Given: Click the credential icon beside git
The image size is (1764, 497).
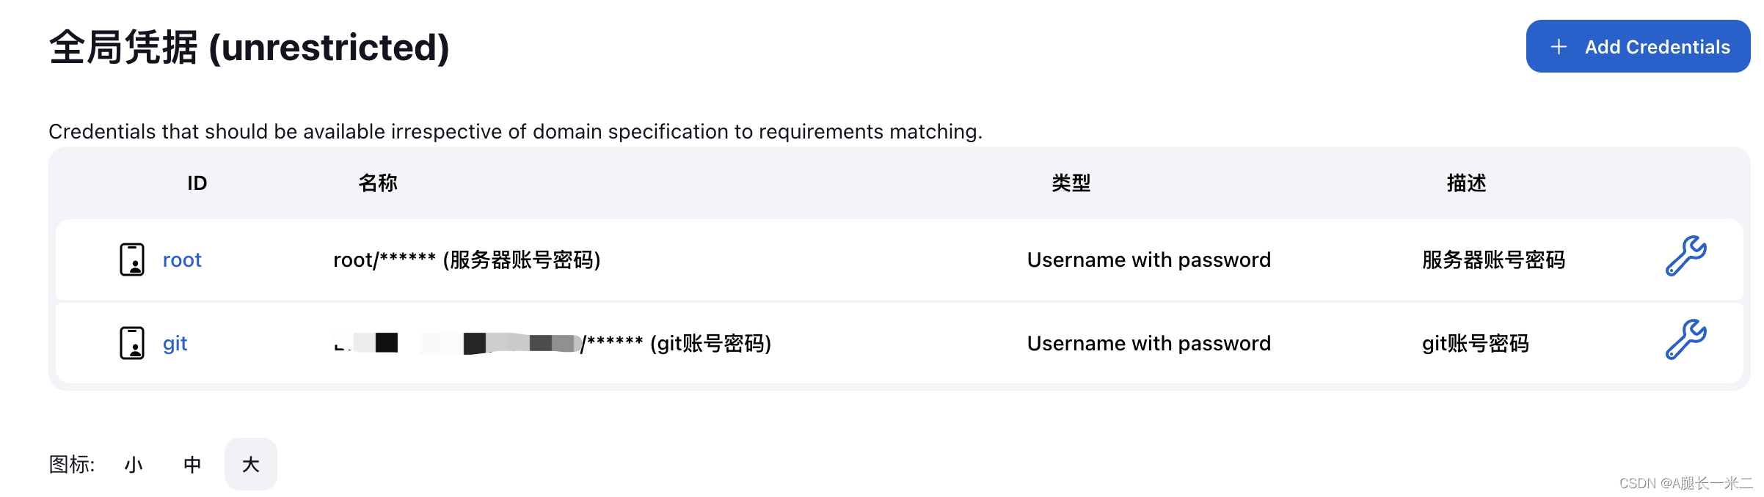Looking at the screenshot, I should click(132, 343).
